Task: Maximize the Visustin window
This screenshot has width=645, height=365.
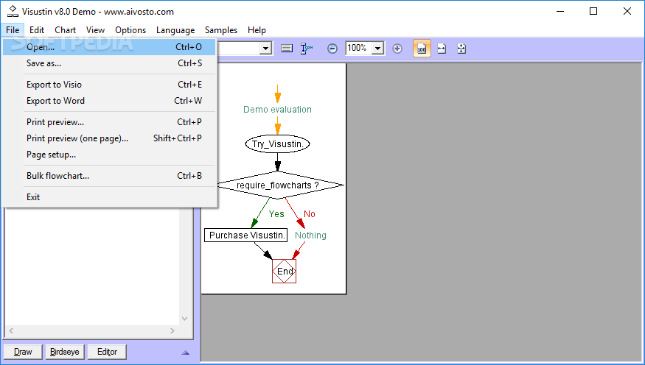Action: click(x=593, y=12)
